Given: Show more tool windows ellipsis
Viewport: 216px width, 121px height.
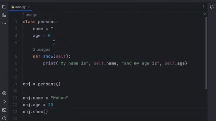Looking at the screenshot, I should click(x=4, y=24).
